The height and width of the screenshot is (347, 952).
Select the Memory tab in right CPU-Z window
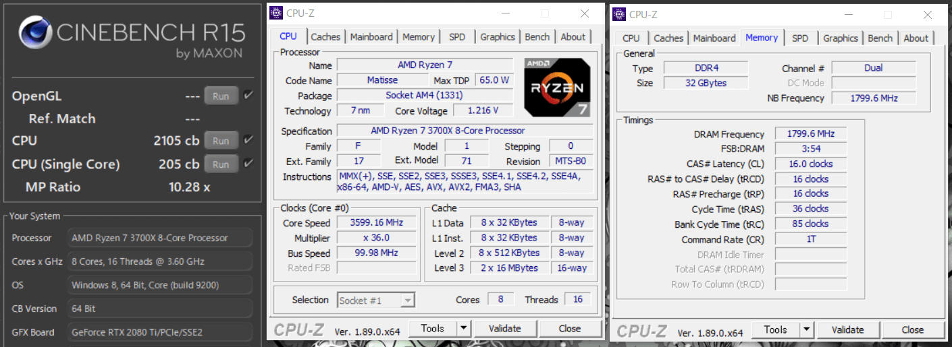[x=762, y=38]
